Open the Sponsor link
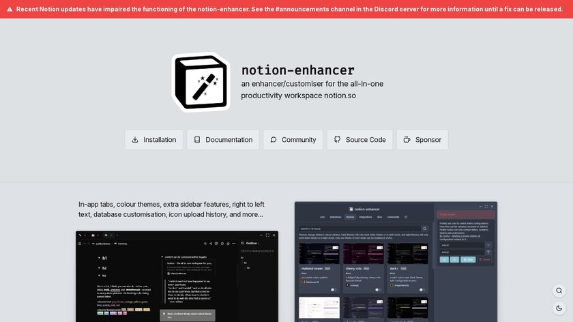 422,140
